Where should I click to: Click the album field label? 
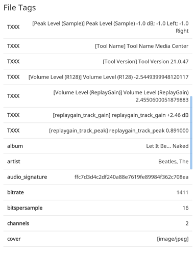coord(15,146)
